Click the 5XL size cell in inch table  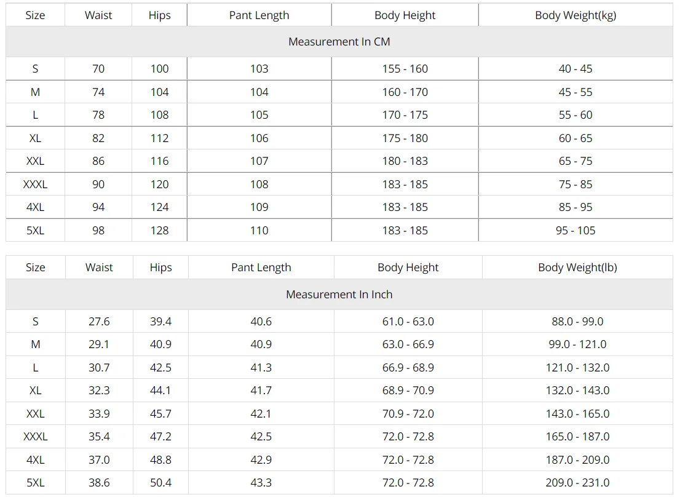[36, 483]
